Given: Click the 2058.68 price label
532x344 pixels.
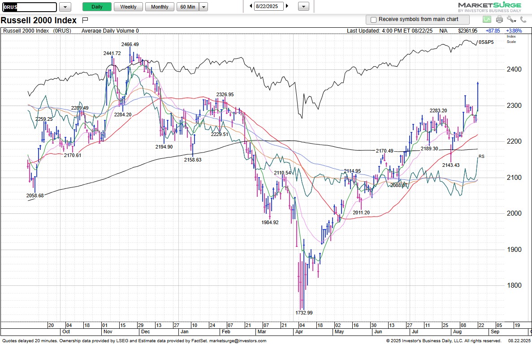Looking at the screenshot, I should 35,195.
